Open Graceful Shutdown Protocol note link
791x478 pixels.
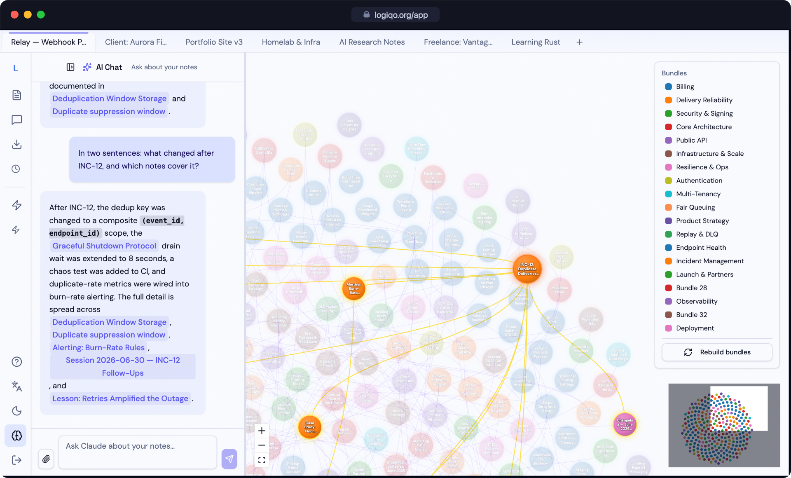(x=104, y=246)
